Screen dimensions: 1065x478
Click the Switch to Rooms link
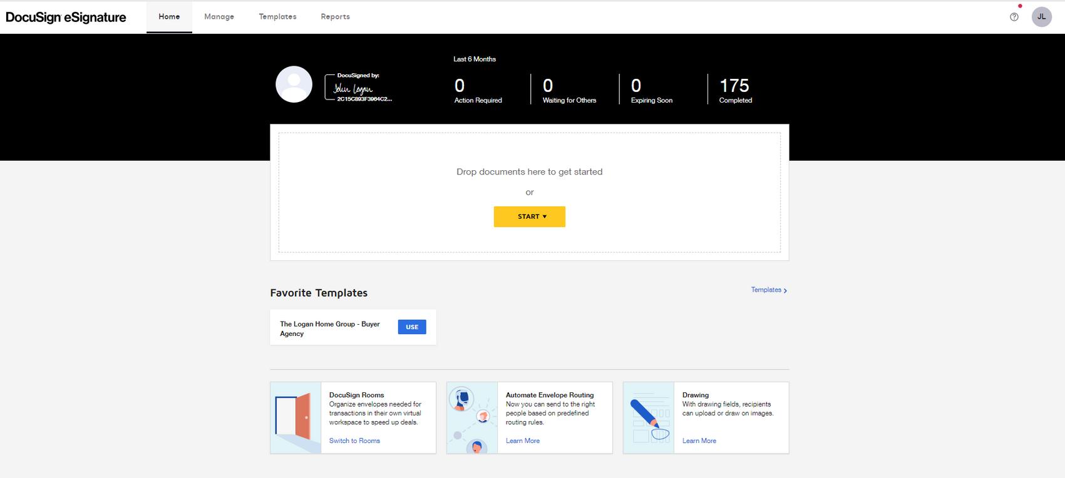(x=354, y=440)
